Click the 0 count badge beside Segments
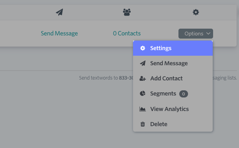239x148 pixels. tap(184, 94)
